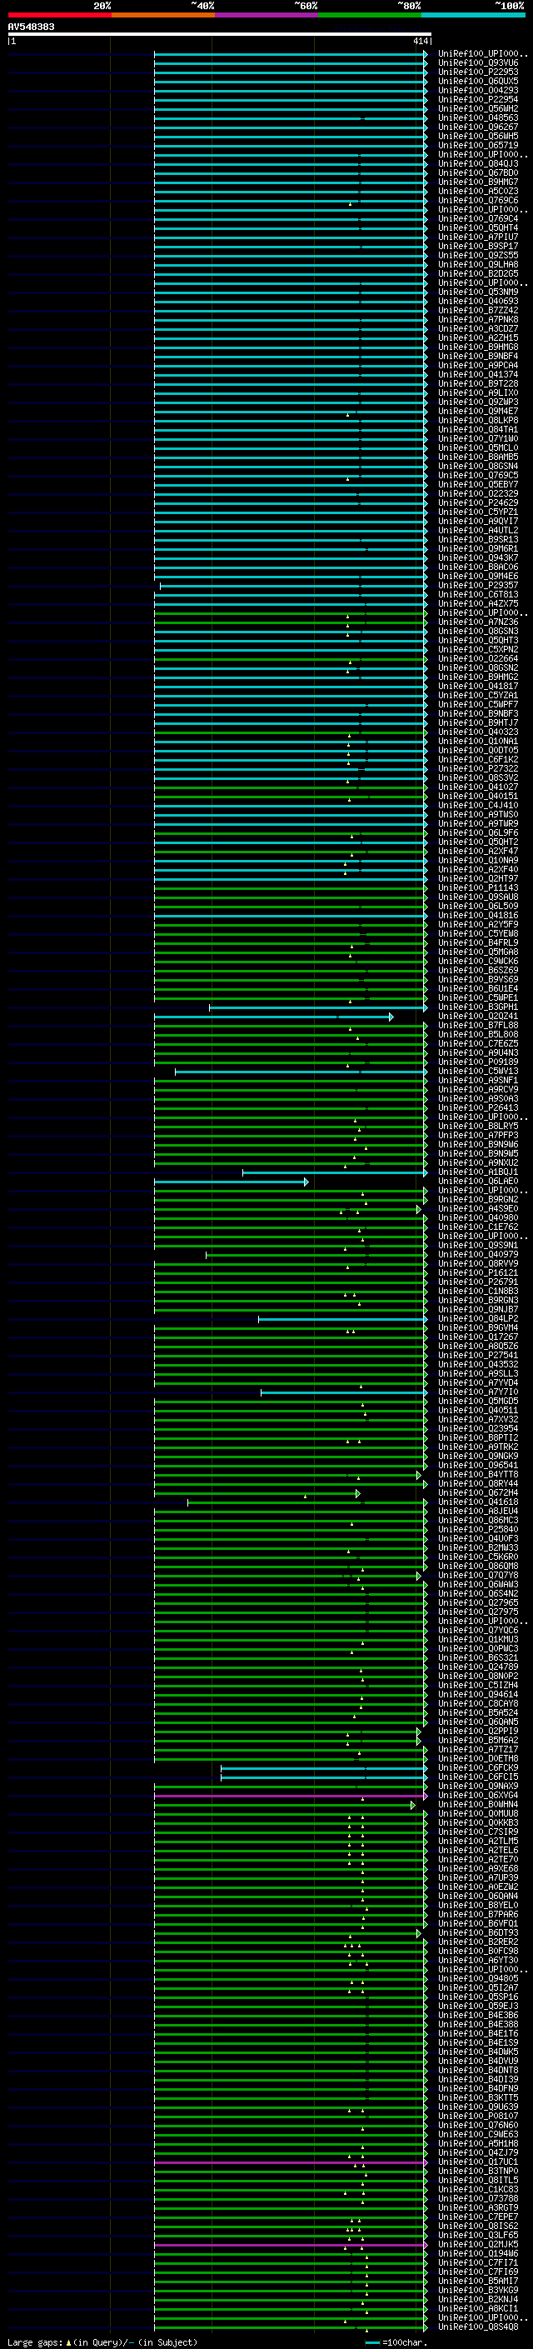Select the UniRef100_Q96267 label

tap(478, 127)
